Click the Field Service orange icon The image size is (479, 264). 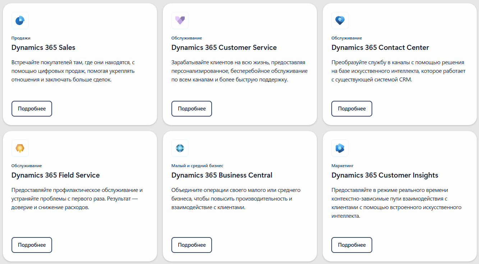20,148
